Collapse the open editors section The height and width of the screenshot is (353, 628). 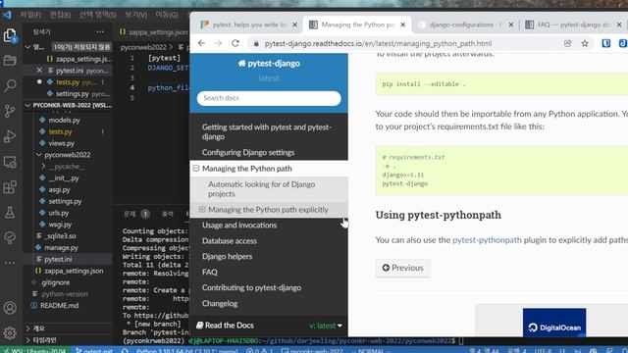pos(27,47)
